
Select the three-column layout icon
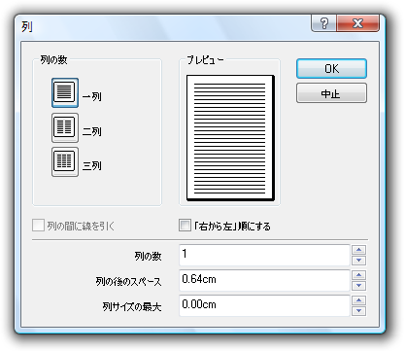click(x=65, y=161)
